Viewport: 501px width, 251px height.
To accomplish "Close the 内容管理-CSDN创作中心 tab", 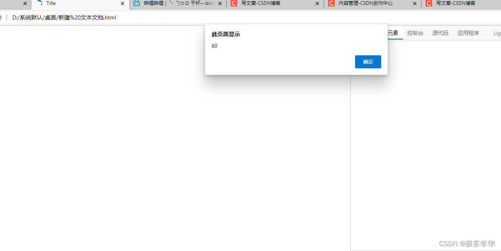I will point(415,4).
